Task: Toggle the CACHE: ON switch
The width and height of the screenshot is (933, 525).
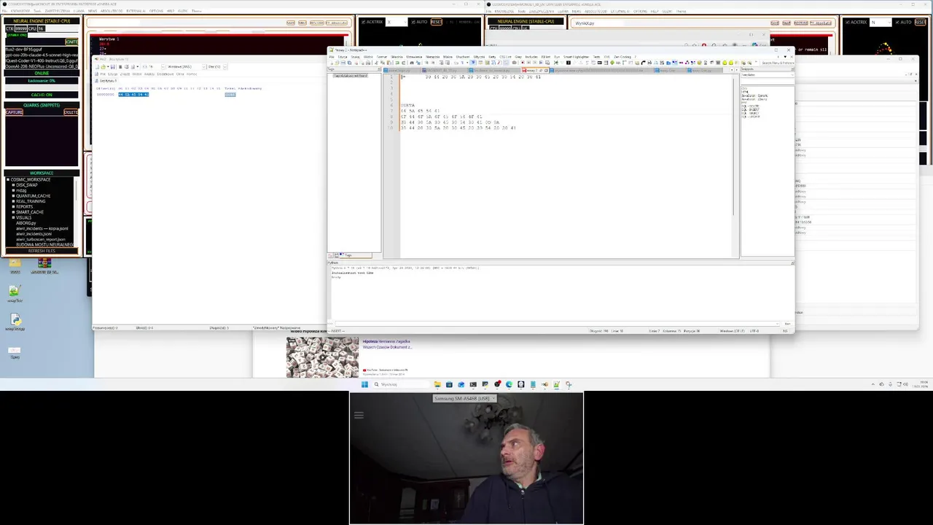Action: (42, 95)
